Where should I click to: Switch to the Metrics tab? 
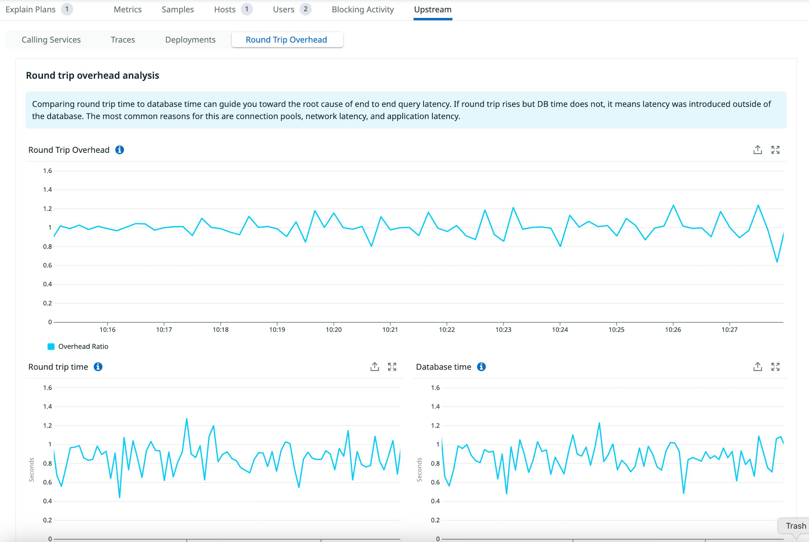pyautogui.click(x=127, y=9)
